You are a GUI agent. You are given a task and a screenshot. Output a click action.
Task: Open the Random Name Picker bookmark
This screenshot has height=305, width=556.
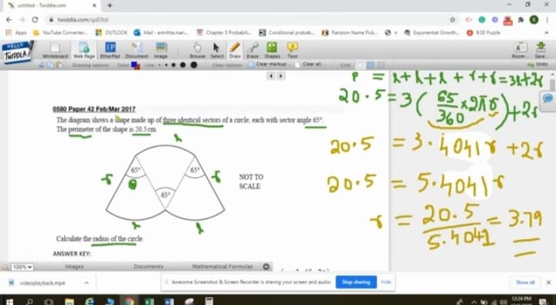point(349,32)
